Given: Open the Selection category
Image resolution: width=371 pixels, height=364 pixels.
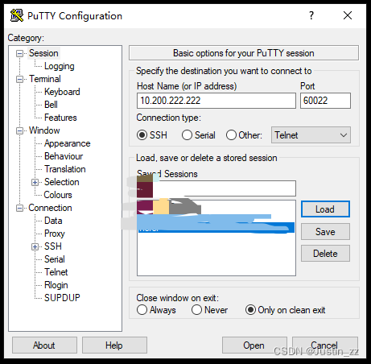Looking at the screenshot, I should pos(62,182).
